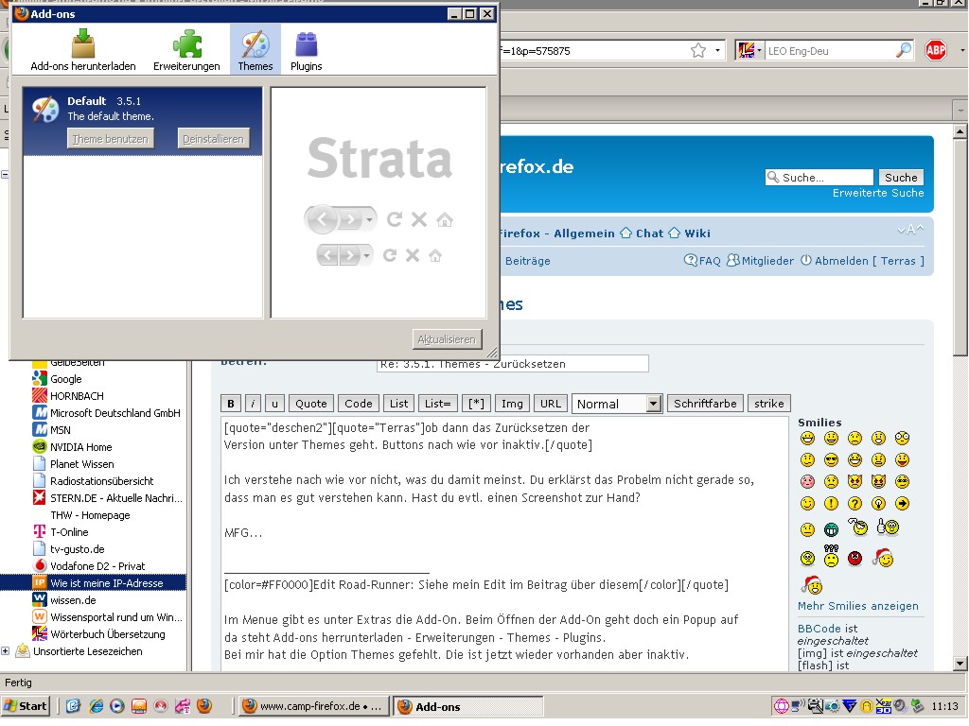Screen dimensions: 969x726
Task: Open the search engine selector dropdown
Action: (x=749, y=51)
